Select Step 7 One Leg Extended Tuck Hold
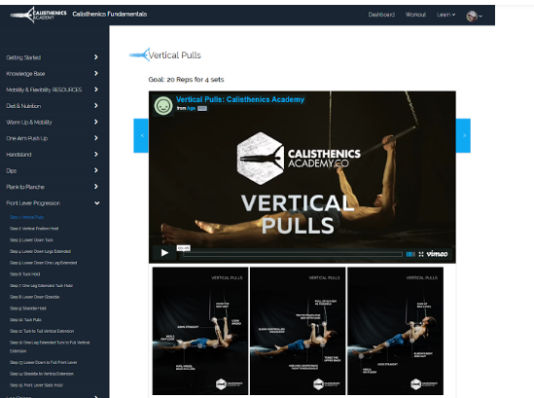This screenshot has height=398, width=534. [41, 285]
